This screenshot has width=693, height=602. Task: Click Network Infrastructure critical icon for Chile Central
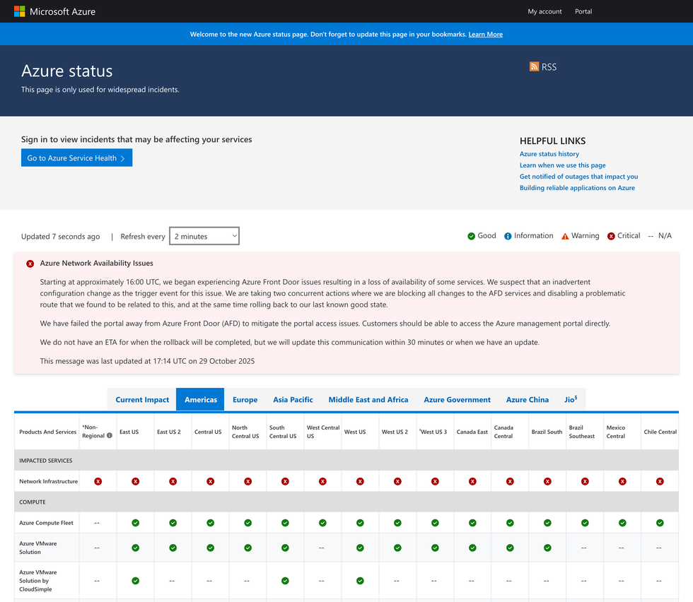(x=660, y=481)
